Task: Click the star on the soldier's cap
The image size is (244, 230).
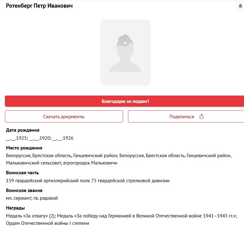Action: tap(125, 43)
